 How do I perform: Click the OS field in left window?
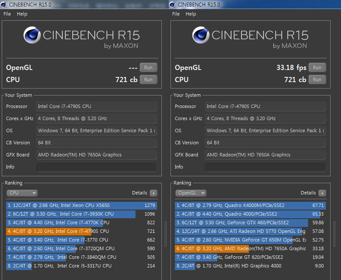point(97,130)
